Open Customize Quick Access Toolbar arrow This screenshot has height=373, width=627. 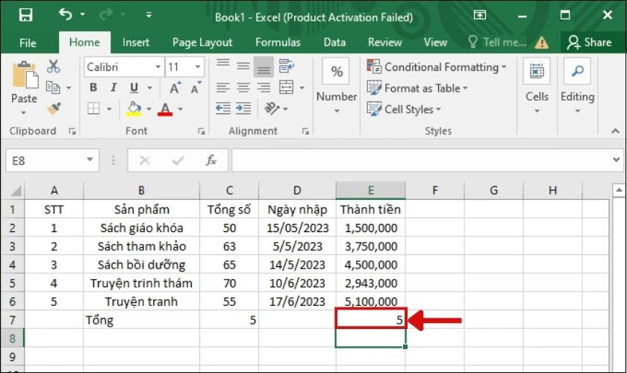149,15
